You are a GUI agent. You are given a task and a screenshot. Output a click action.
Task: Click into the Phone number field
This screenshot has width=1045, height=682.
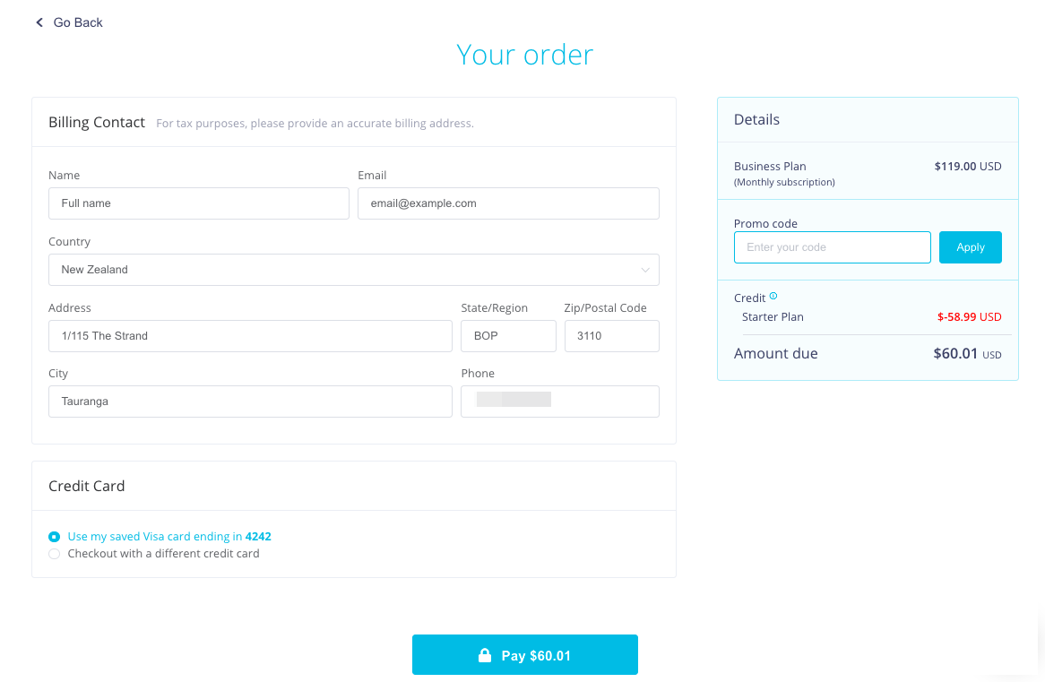pos(560,401)
